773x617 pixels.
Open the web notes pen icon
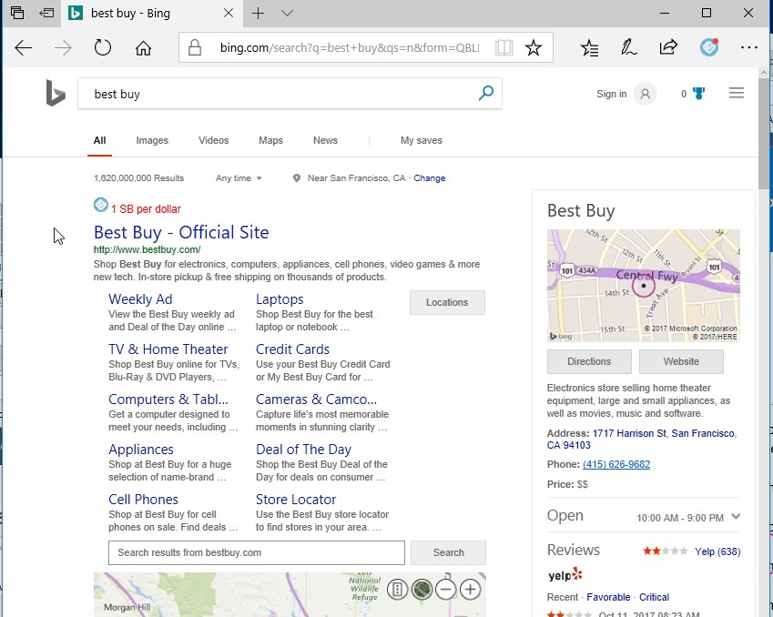pos(628,48)
